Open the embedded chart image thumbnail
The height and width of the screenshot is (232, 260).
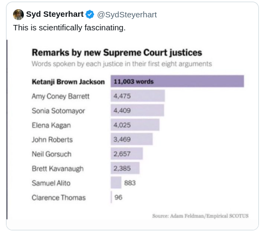[x=133, y=130]
